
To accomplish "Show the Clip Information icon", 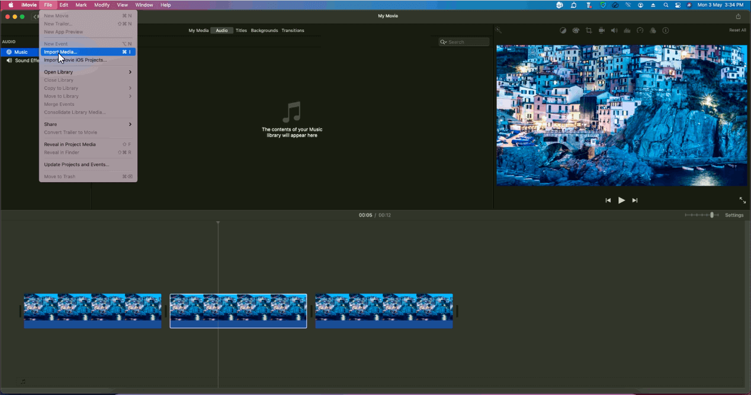I will pyautogui.click(x=666, y=30).
